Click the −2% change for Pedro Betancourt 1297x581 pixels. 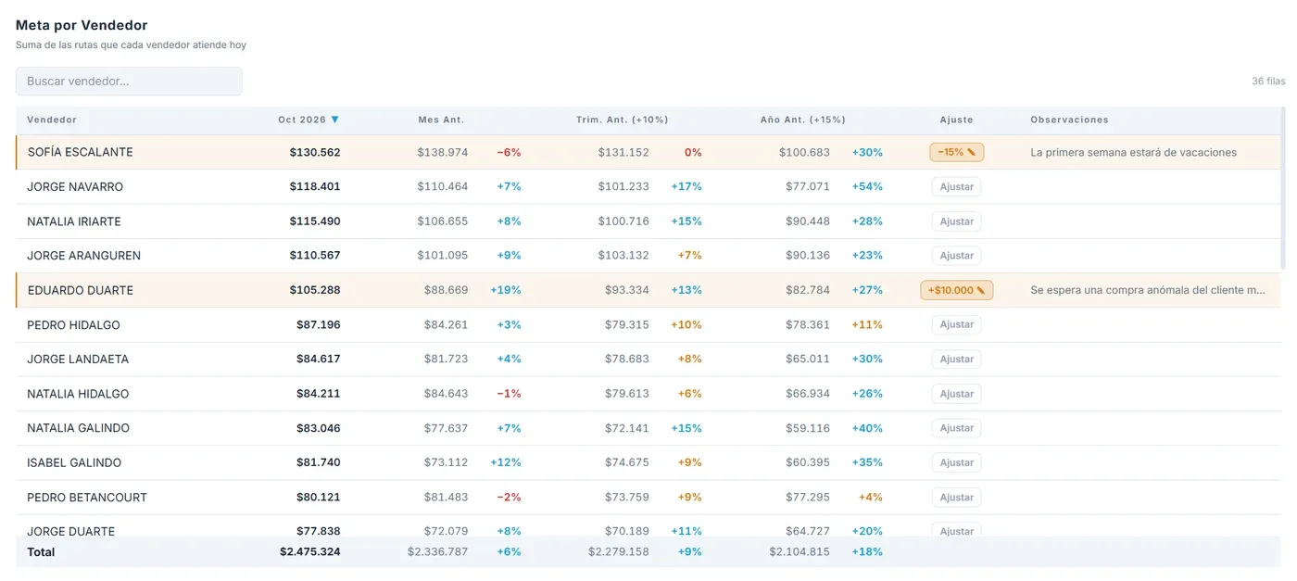[x=509, y=498]
